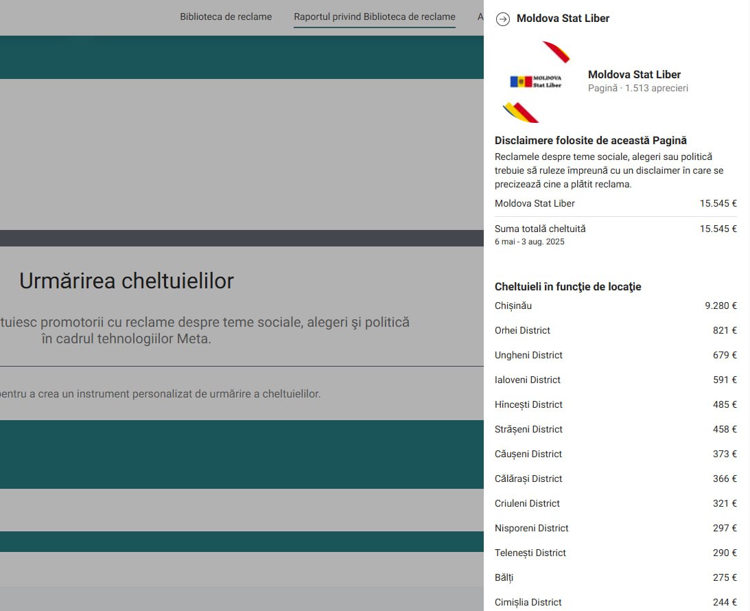This screenshot has height=611, width=750.
Task: Click the 485 € amount value
Action: [725, 405]
